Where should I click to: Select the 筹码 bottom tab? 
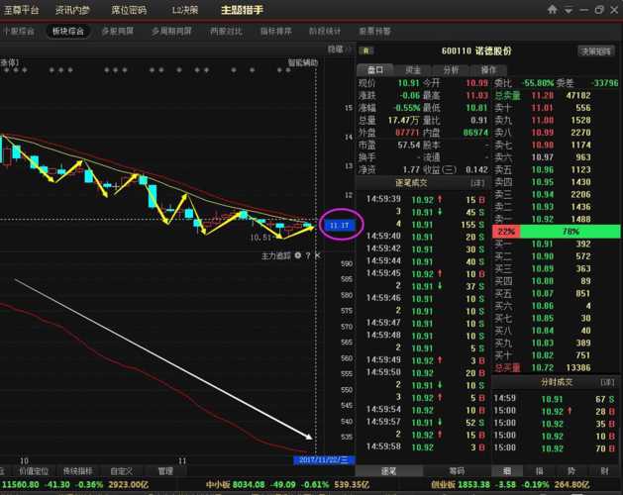point(457,471)
